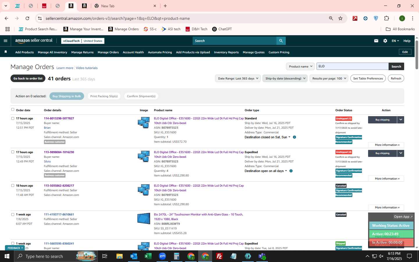Open the browser tab search dropdown
419x262 pixels.
(6, 6)
